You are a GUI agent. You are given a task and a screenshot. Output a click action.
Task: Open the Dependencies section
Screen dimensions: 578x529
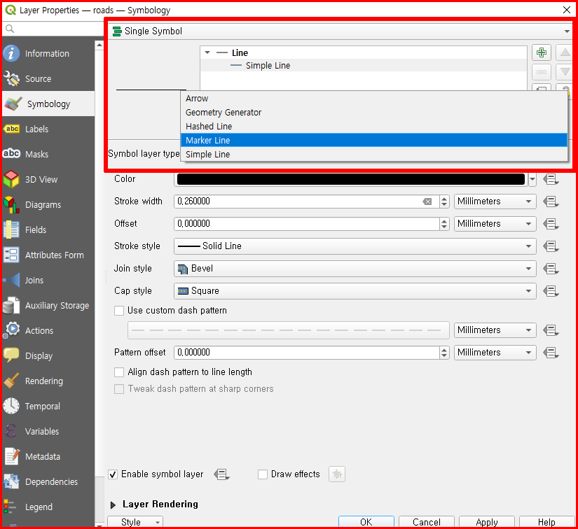click(x=48, y=482)
